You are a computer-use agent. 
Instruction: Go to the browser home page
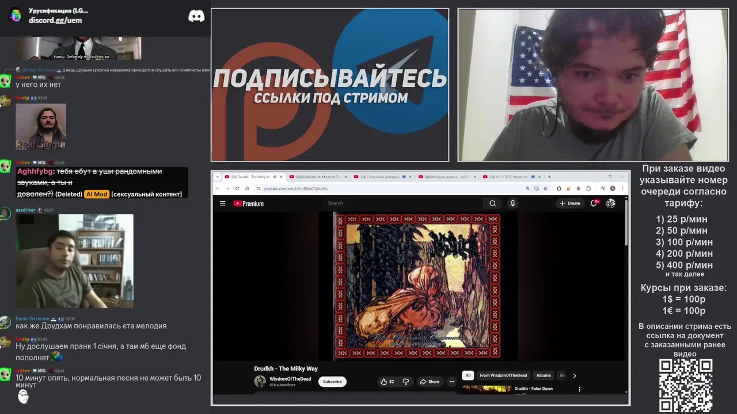click(x=247, y=188)
